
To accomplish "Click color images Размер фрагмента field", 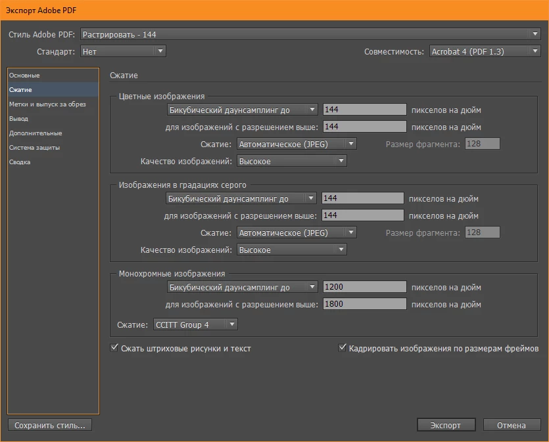I will tap(483, 144).
